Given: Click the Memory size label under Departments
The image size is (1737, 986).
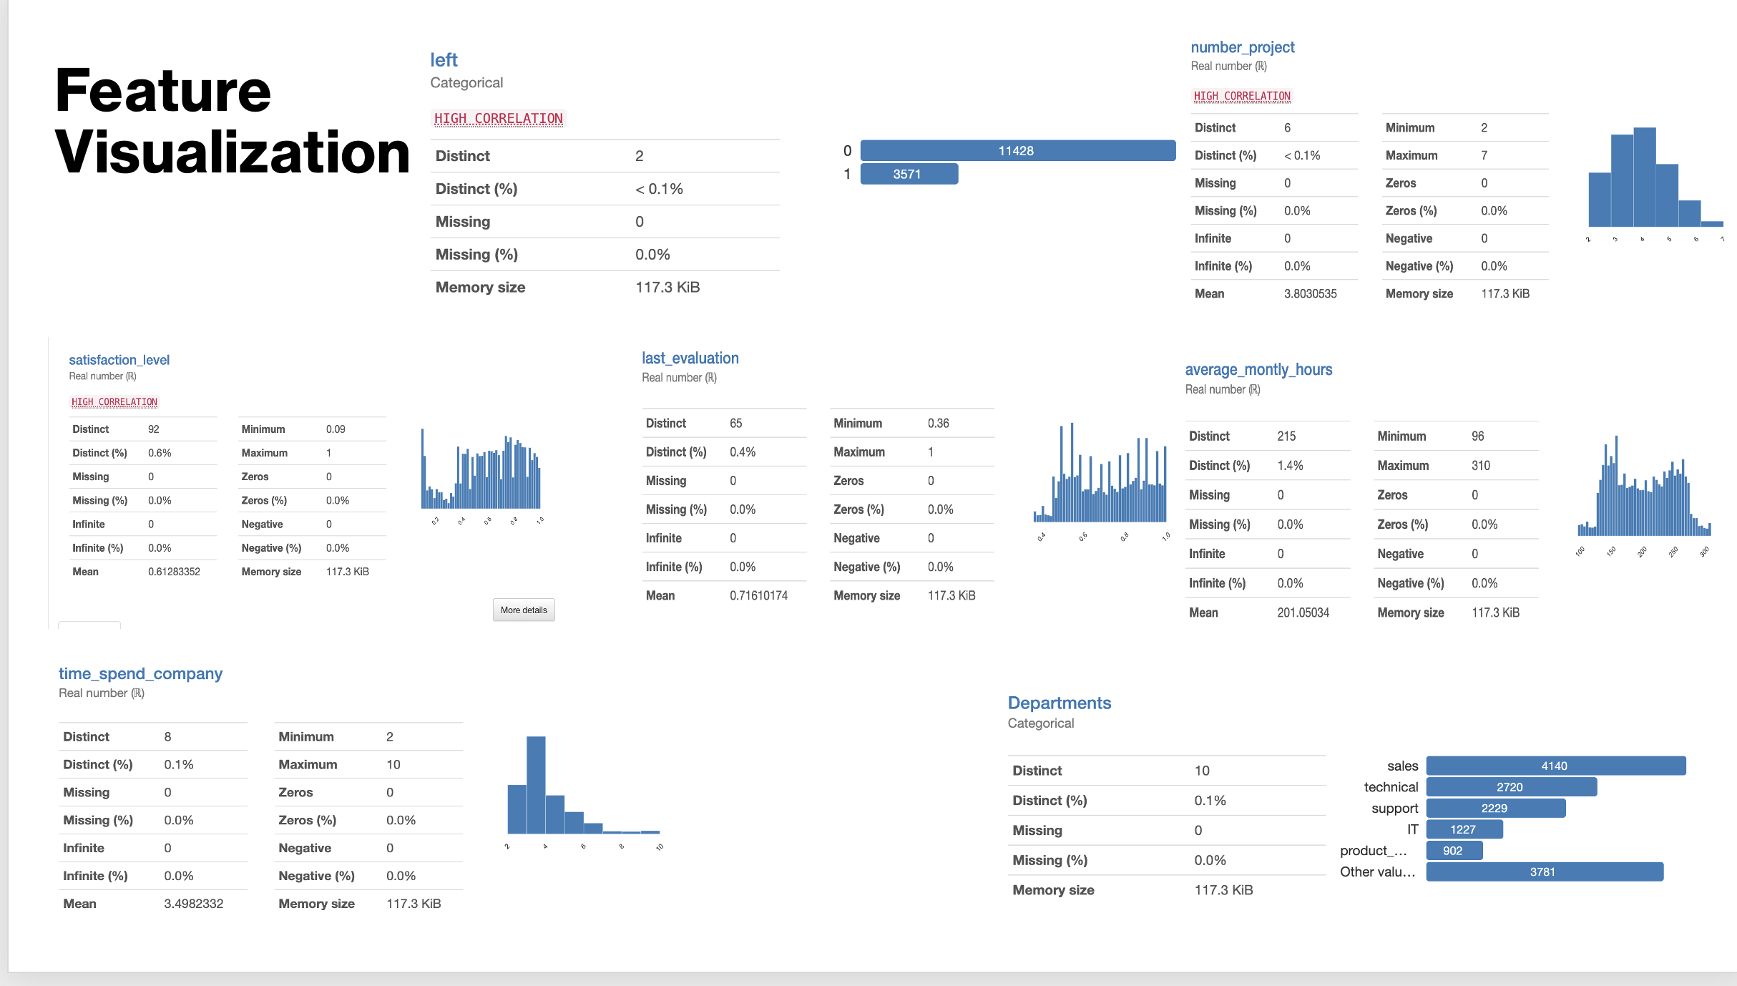Looking at the screenshot, I should tap(1053, 890).
